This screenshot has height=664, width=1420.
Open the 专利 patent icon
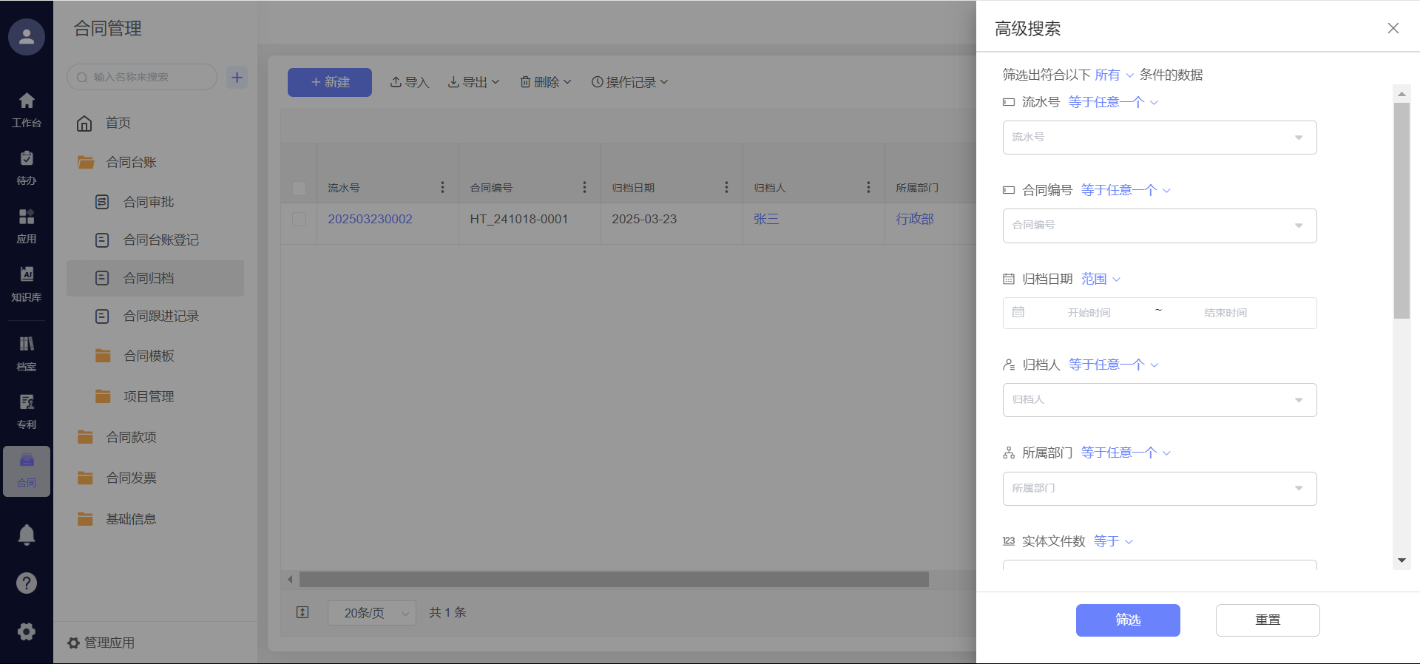click(x=27, y=410)
